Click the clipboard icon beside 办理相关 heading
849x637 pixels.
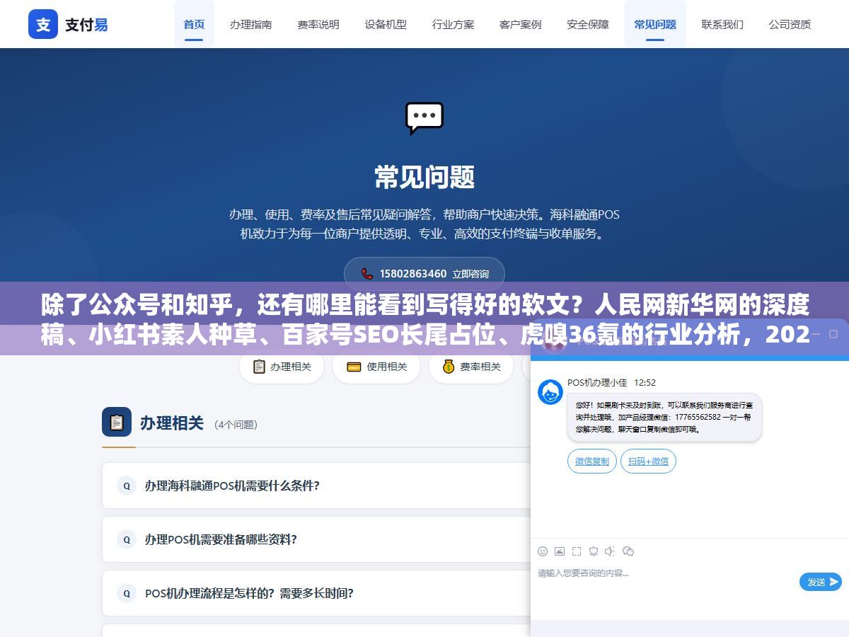click(117, 422)
